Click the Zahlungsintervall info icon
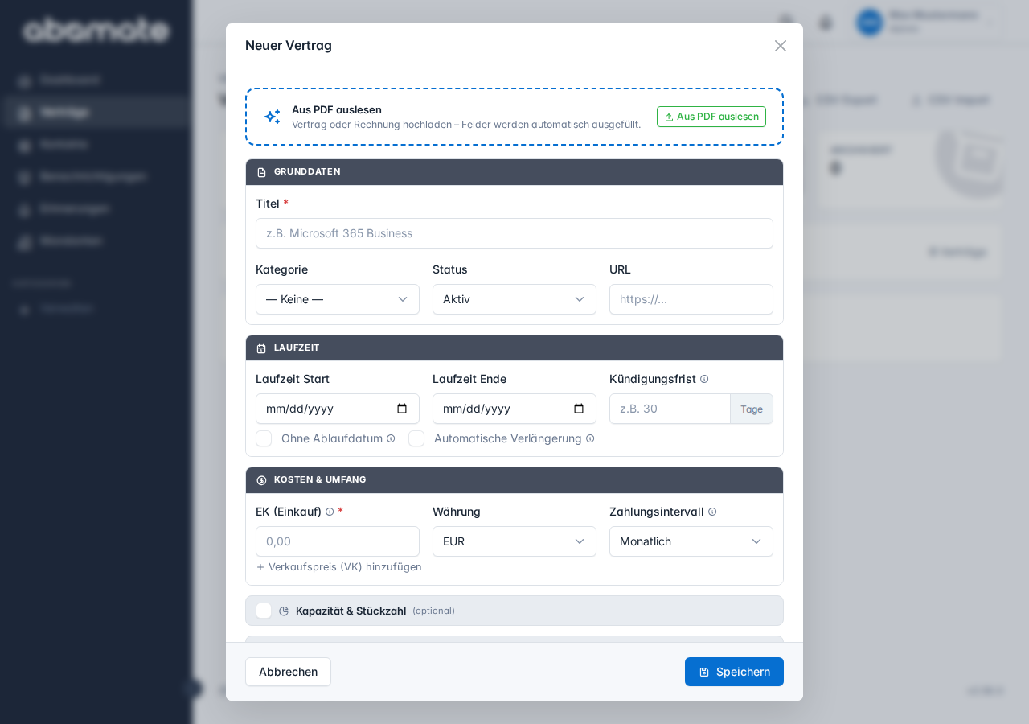The width and height of the screenshot is (1029, 724). [x=712, y=512]
